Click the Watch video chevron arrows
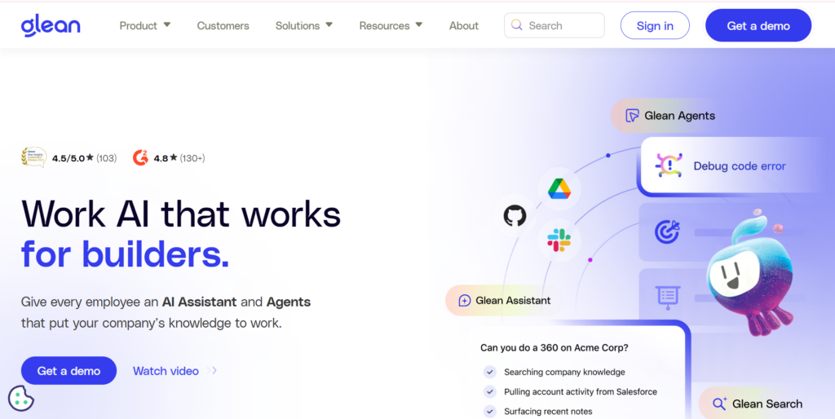This screenshot has width=835, height=419. [x=212, y=371]
